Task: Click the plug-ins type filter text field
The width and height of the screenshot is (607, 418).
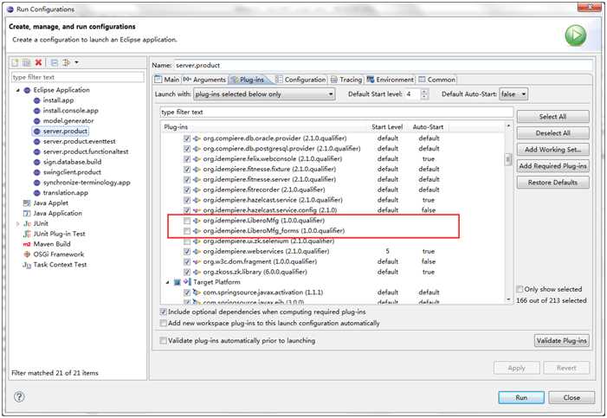Action: pos(337,113)
